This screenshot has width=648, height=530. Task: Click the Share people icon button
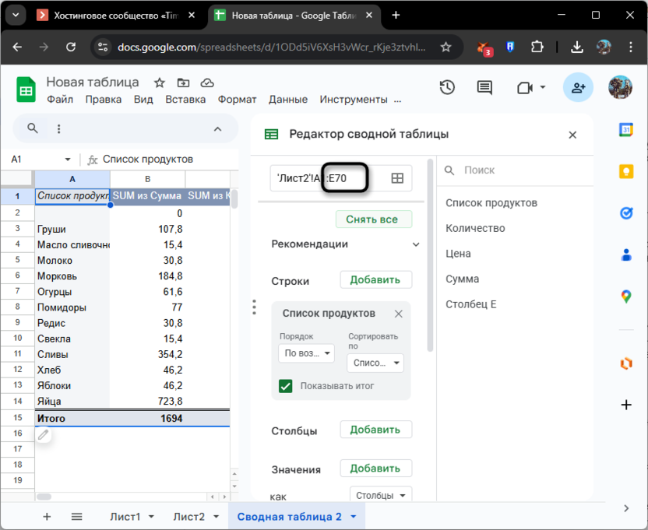point(578,88)
